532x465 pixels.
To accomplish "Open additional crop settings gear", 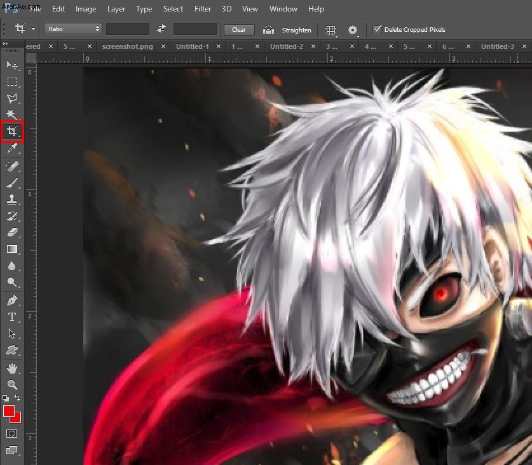I will click(x=353, y=30).
